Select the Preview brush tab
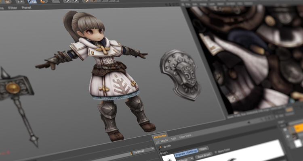This screenshot has height=161, width=303. [180, 154]
